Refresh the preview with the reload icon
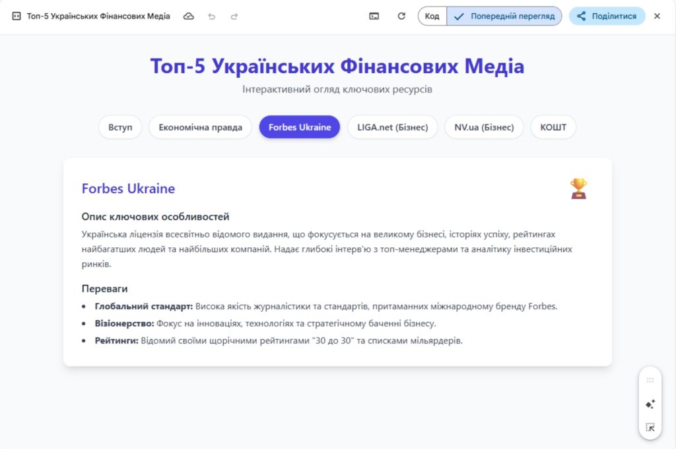 (x=401, y=15)
